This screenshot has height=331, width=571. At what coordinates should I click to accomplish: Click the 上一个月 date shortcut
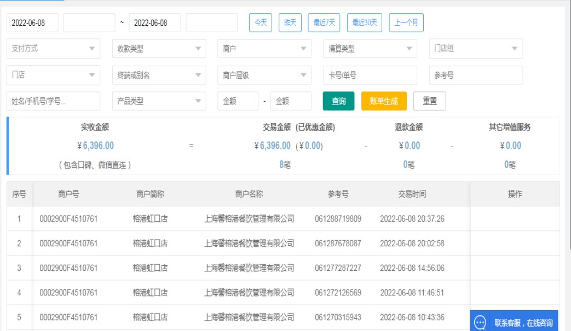tap(406, 23)
